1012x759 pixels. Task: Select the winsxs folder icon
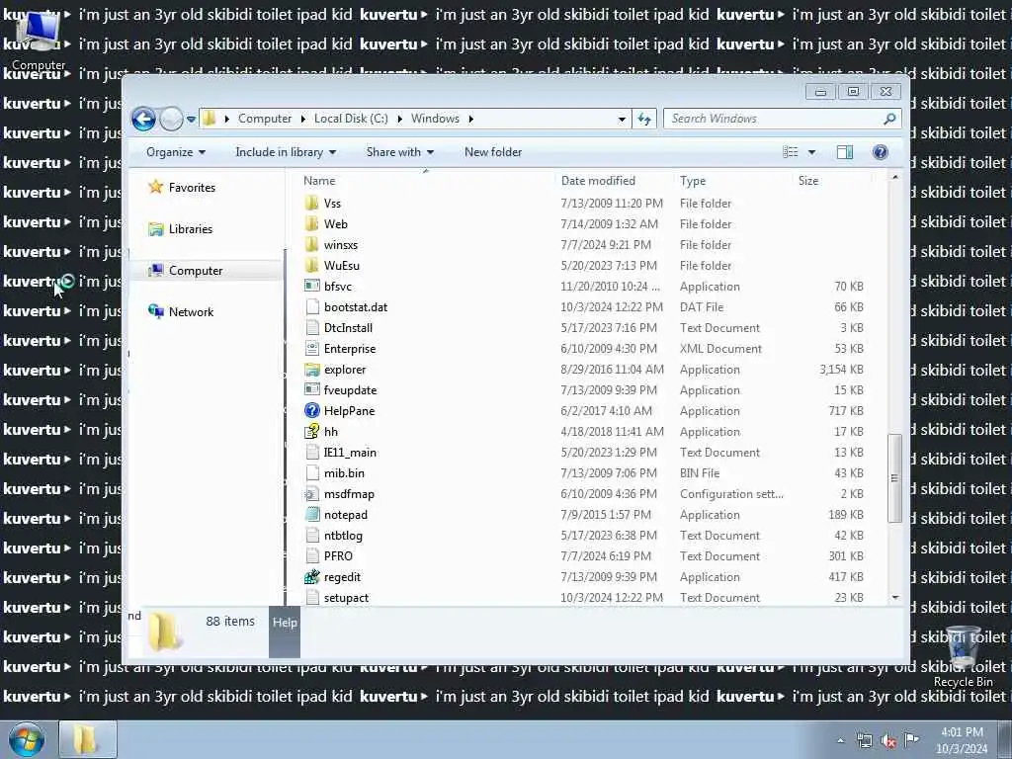coord(312,245)
